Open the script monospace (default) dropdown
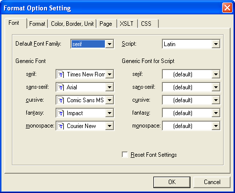 pyautogui.click(x=191, y=126)
